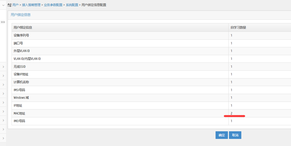Open the 系统配置 breadcrumb link
Image resolution: width=291 pixels, height=146 pixels.
pyautogui.click(x=72, y=5)
